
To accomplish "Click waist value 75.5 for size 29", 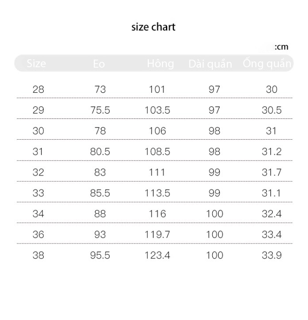I will coord(100,110).
